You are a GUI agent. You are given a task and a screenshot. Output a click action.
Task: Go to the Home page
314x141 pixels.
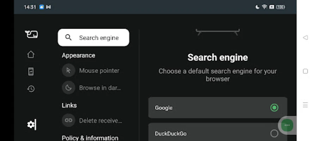[31, 54]
